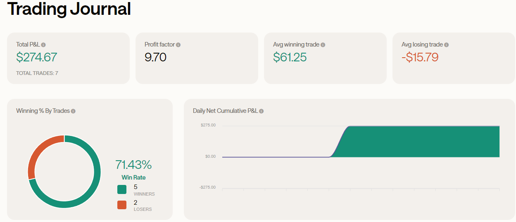The height and width of the screenshot is (222, 516).
Task: Click the green filled area of the P&L chart
Action: (x=421, y=142)
